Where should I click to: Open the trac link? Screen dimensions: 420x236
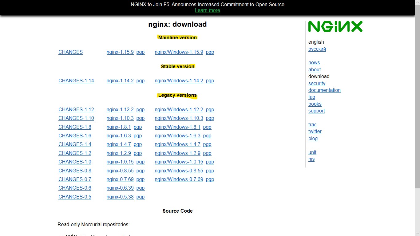(x=313, y=125)
